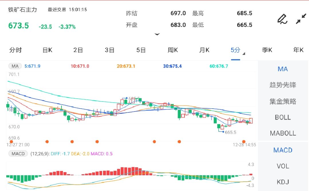Image resolution: width=309 pixels, height=191 pixels.
Task: Switch to the 周K tab
Action: click(x=173, y=50)
